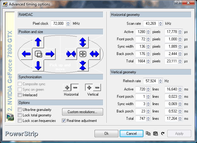Decrease vertical size with the shrink arrows

pyautogui.click(x=83, y=66)
